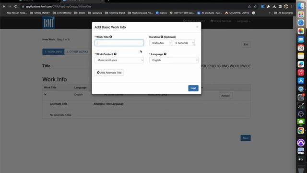Image resolution: width=307 pixels, height=173 pixels.
Task: Click the Language help icon
Action: pos(165,54)
